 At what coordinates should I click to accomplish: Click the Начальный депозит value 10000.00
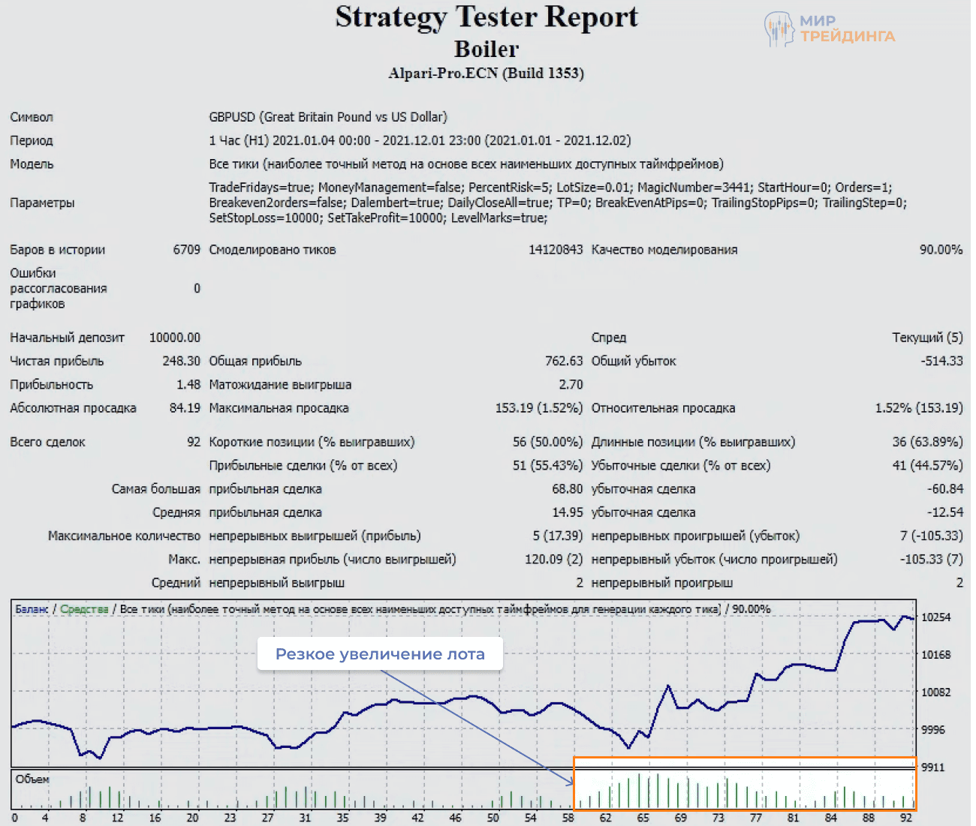(174, 338)
